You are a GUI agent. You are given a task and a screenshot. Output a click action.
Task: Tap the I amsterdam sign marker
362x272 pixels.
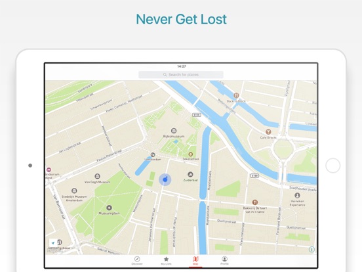(x=153, y=155)
